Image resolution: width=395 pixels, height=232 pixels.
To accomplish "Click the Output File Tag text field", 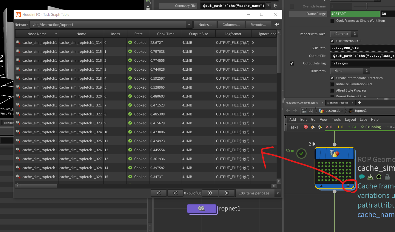I will [362, 64].
